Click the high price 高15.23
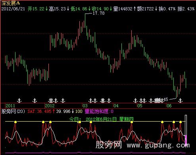Screen dimensions: 196x155 pos(57,9)
